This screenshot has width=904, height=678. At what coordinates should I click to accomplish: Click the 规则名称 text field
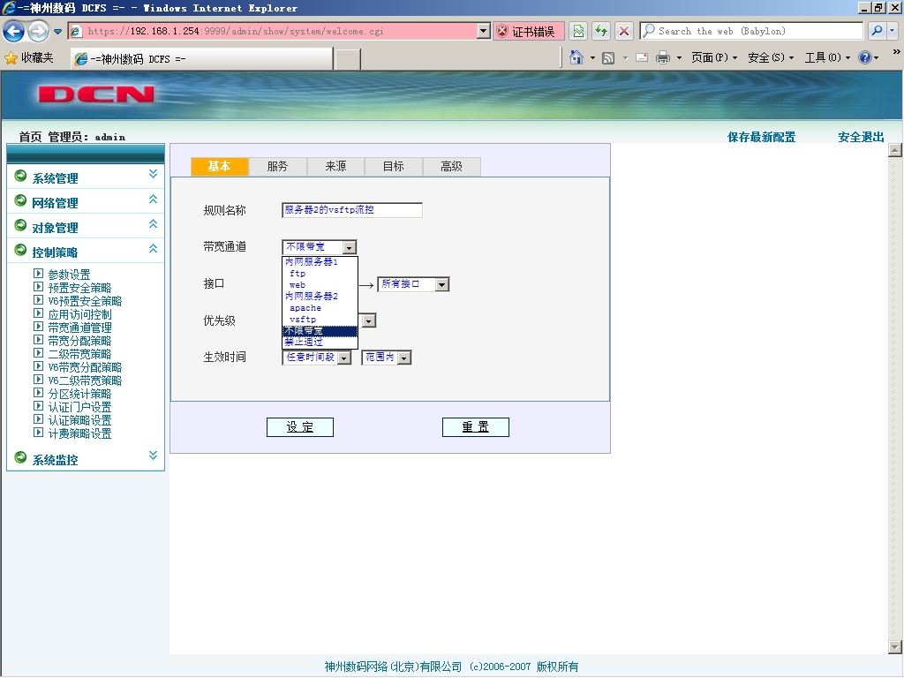tap(351, 210)
